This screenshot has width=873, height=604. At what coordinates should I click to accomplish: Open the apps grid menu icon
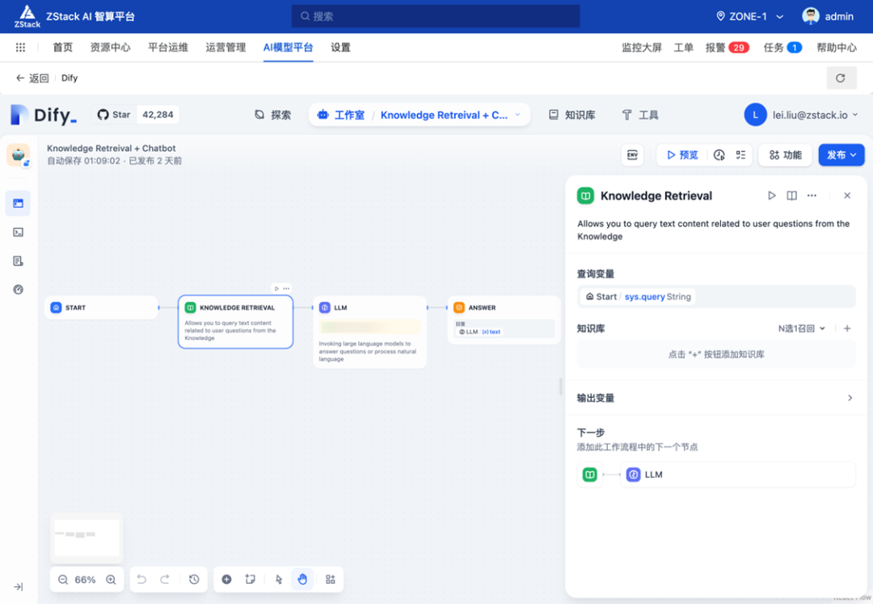[x=20, y=48]
